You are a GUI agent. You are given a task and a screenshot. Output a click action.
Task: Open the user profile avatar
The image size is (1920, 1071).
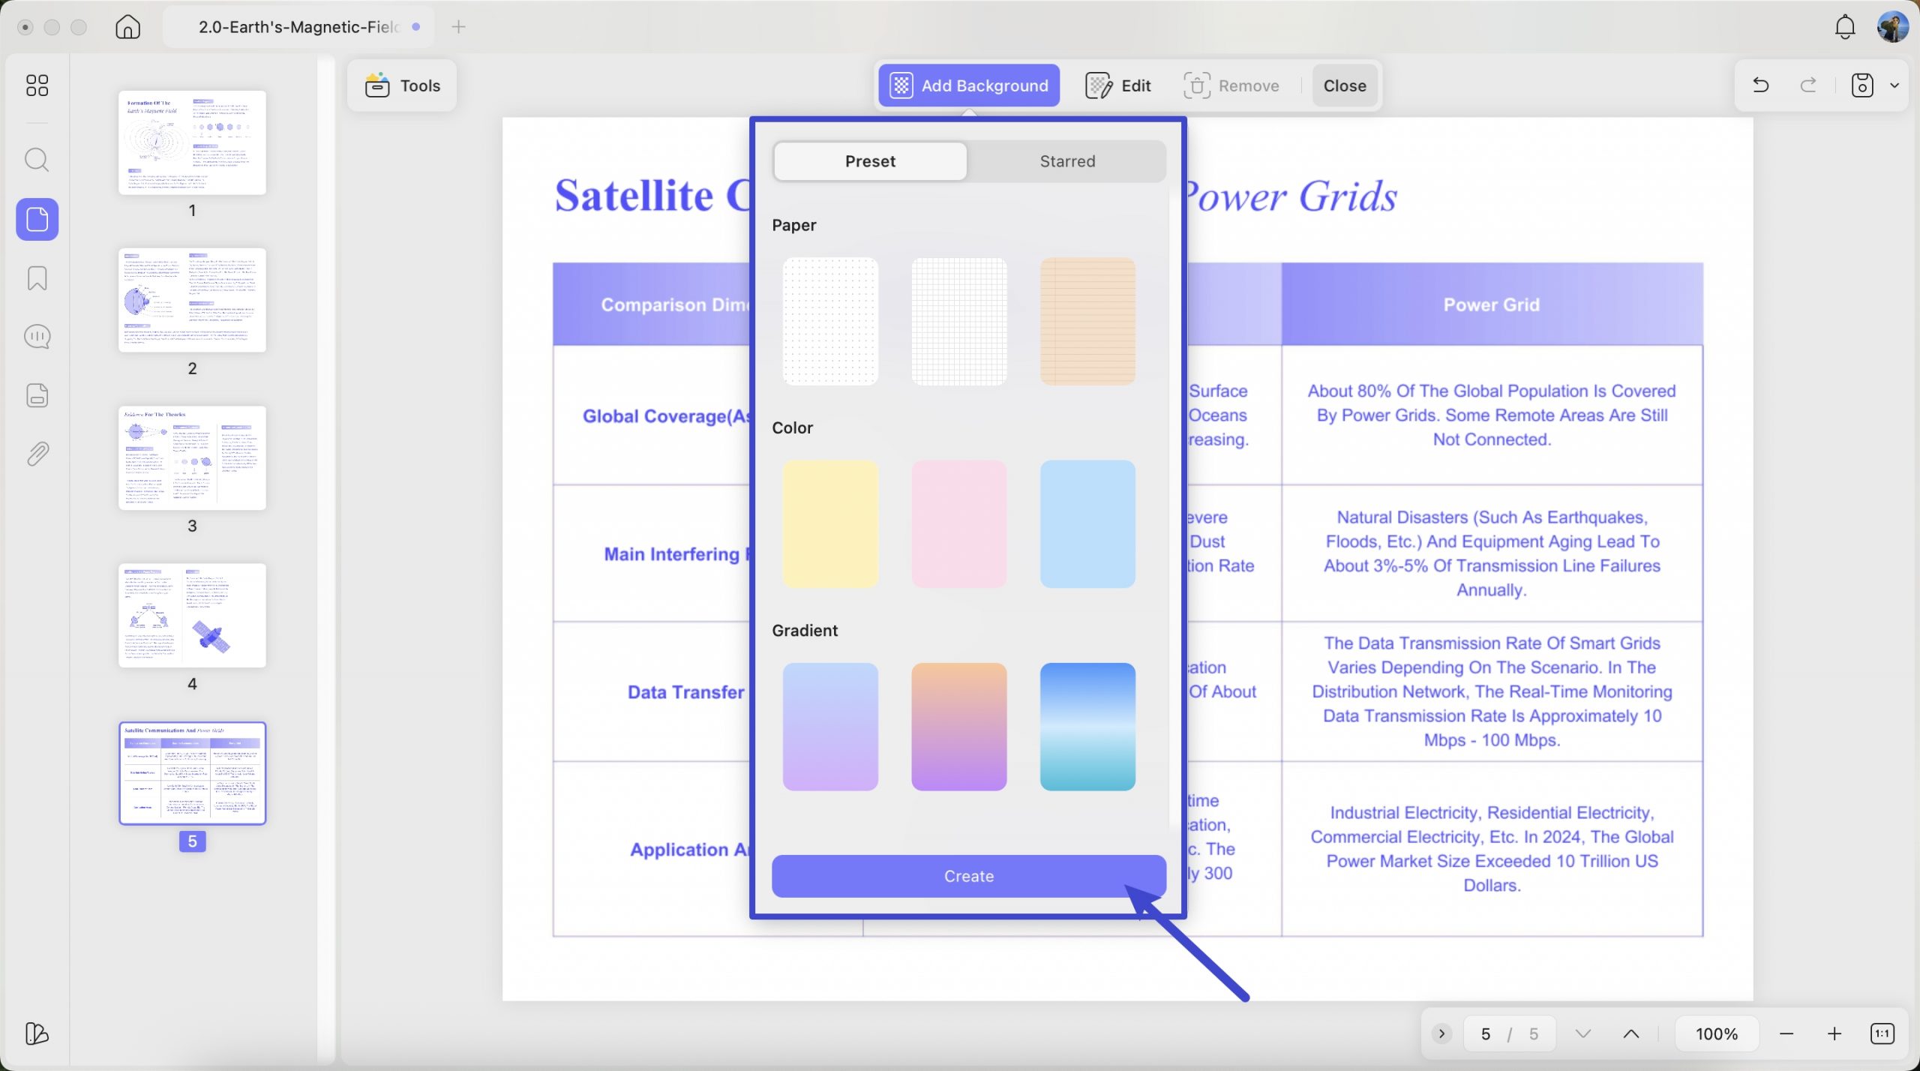click(x=1892, y=27)
